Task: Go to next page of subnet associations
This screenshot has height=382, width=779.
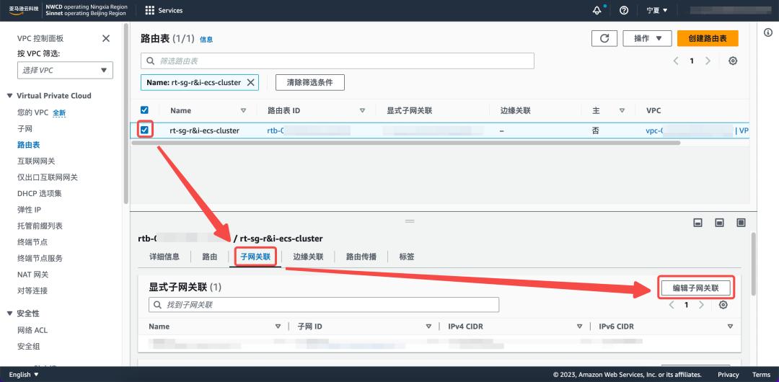Action: point(702,304)
